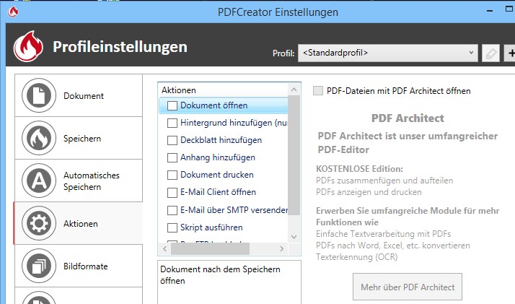This screenshot has width=515, height=304.
Task: Tick the 'Deckblatt hinzufügen' checkbox
Action: click(x=172, y=140)
